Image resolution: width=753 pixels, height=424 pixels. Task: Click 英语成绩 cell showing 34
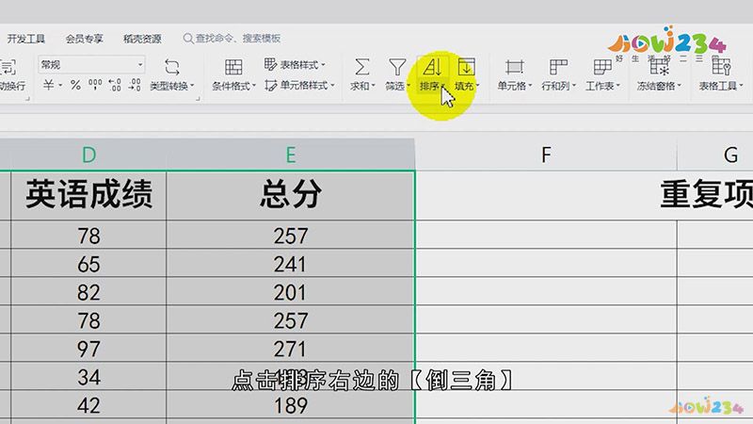click(88, 377)
